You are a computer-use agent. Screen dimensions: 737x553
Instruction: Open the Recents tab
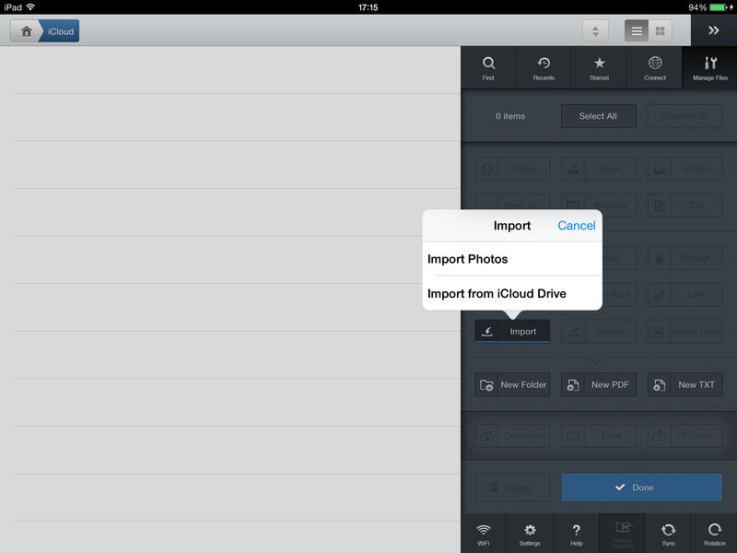[x=544, y=67]
